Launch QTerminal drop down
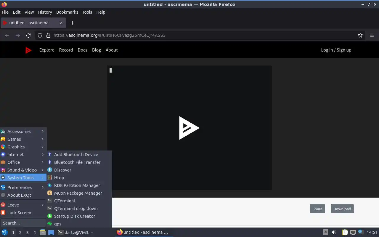 (x=79, y=209)
